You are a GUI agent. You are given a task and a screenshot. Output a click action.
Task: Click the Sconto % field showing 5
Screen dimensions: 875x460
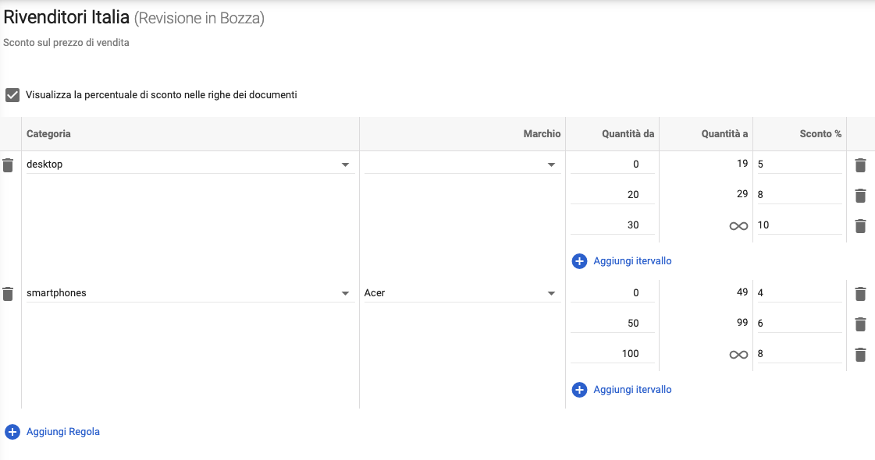point(799,165)
